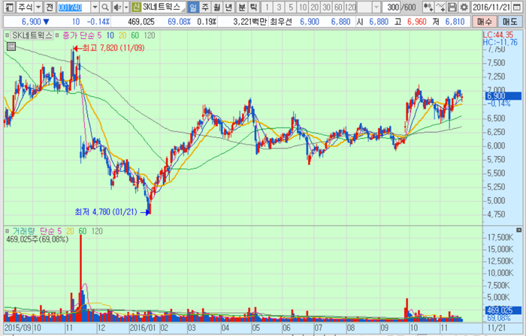Image resolution: width=526 pixels, height=336 pixels.
Task: Expand the stock code history dropdown
Action: 93,7
